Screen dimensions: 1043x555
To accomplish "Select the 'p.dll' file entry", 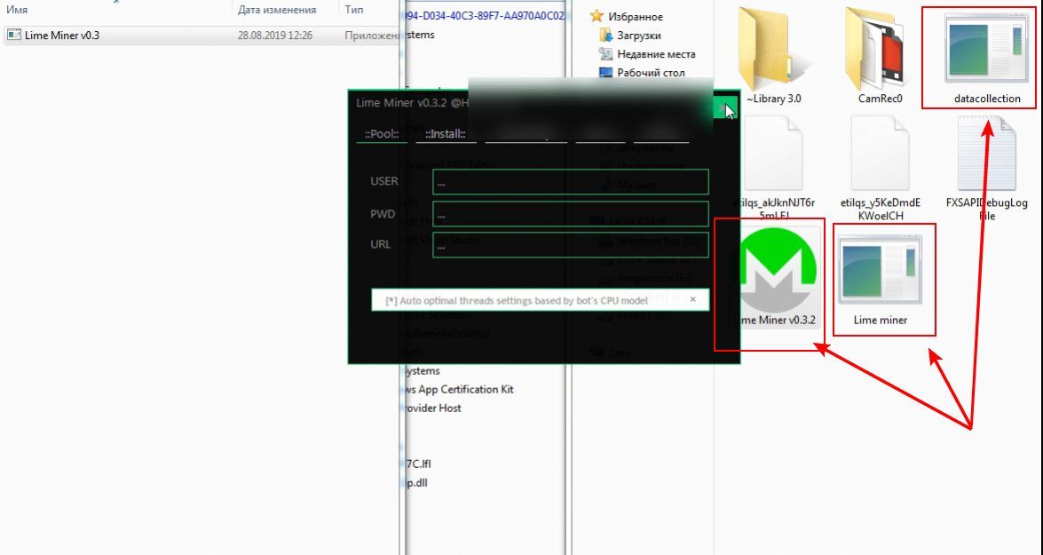I will point(417,482).
